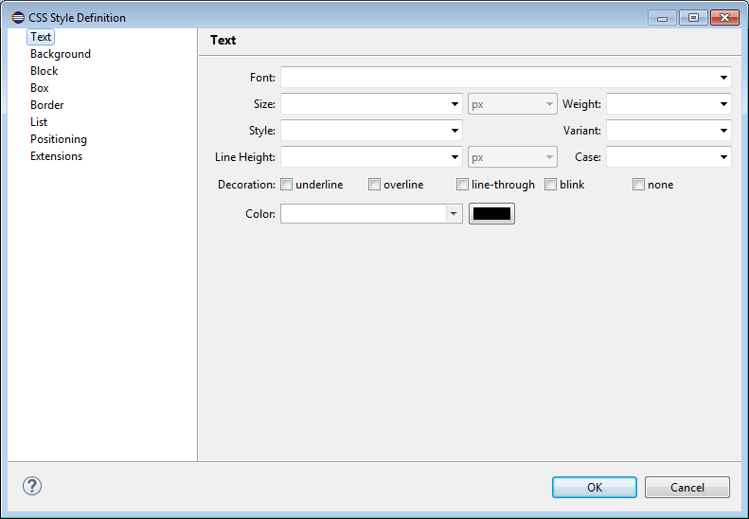Open the Block category
This screenshot has height=519, width=749.
coord(44,71)
